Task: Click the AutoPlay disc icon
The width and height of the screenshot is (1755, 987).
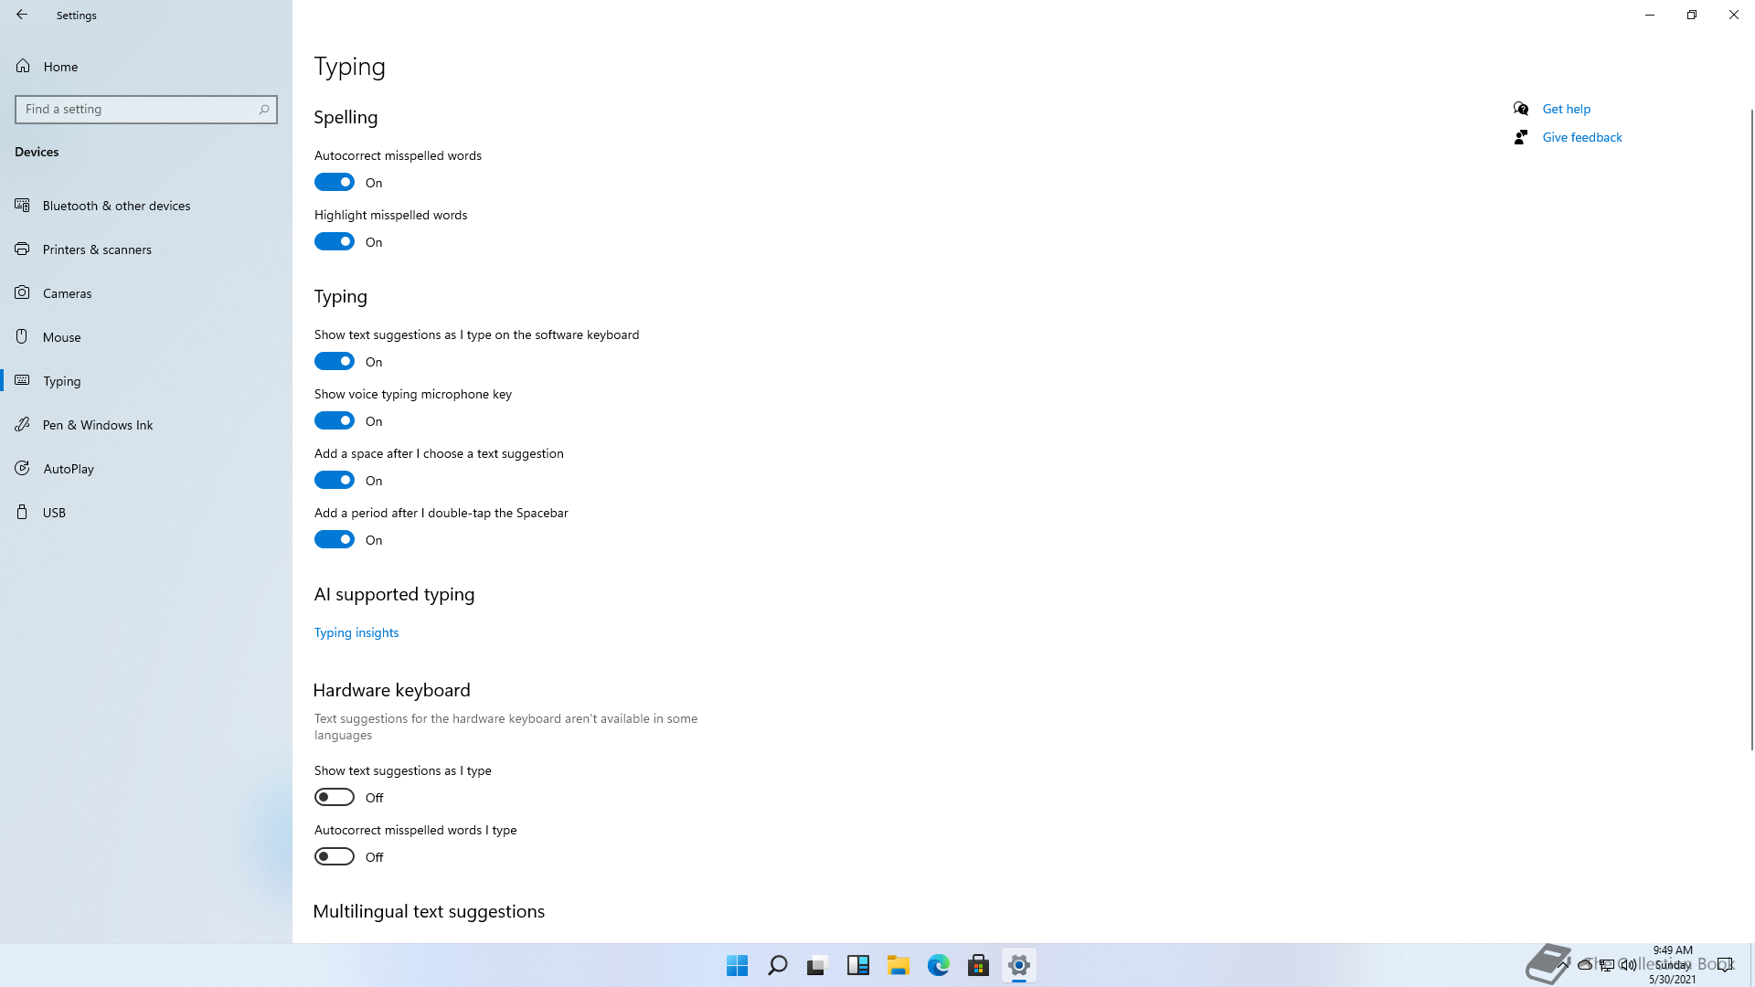Action: 22,468
